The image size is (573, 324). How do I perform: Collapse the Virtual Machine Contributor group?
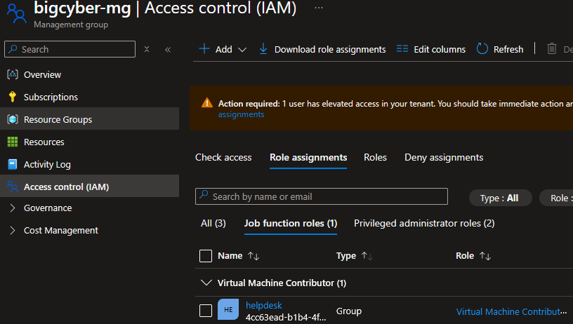coord(206,283)
